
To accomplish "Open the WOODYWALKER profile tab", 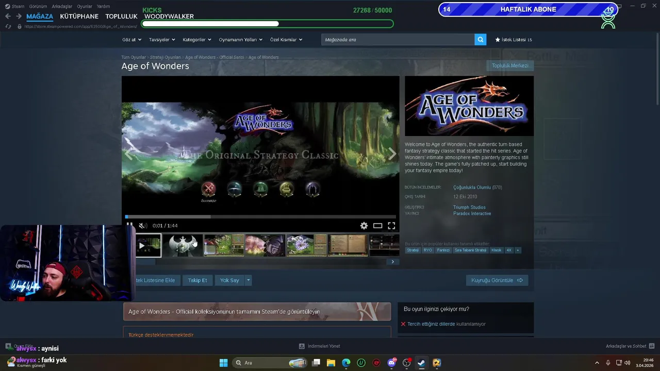I will [x=169, y=16].
